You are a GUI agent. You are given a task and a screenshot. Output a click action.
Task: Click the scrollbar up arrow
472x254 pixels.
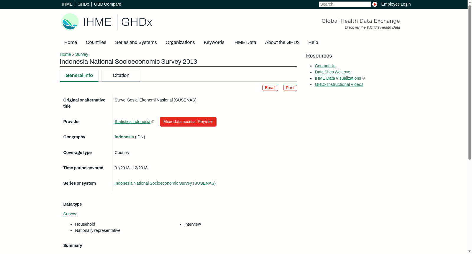(x=470, y=2)
